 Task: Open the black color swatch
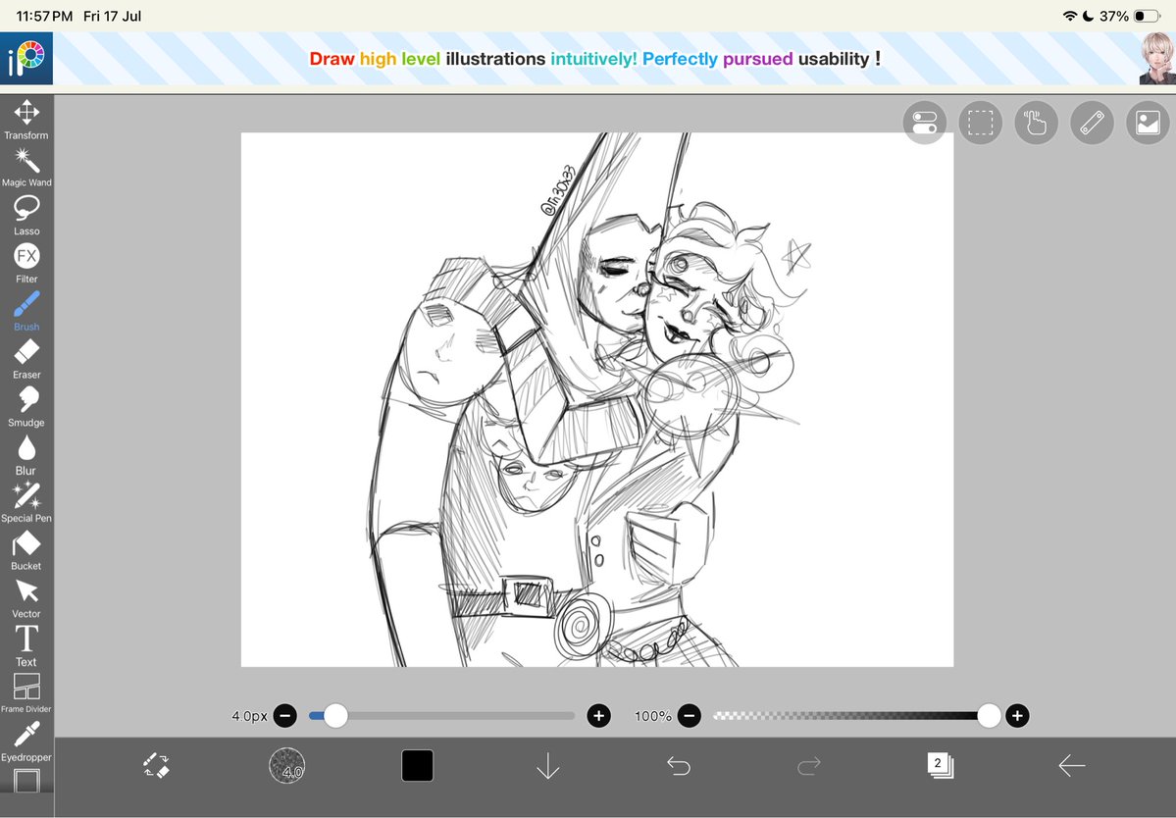pos(417,765)
